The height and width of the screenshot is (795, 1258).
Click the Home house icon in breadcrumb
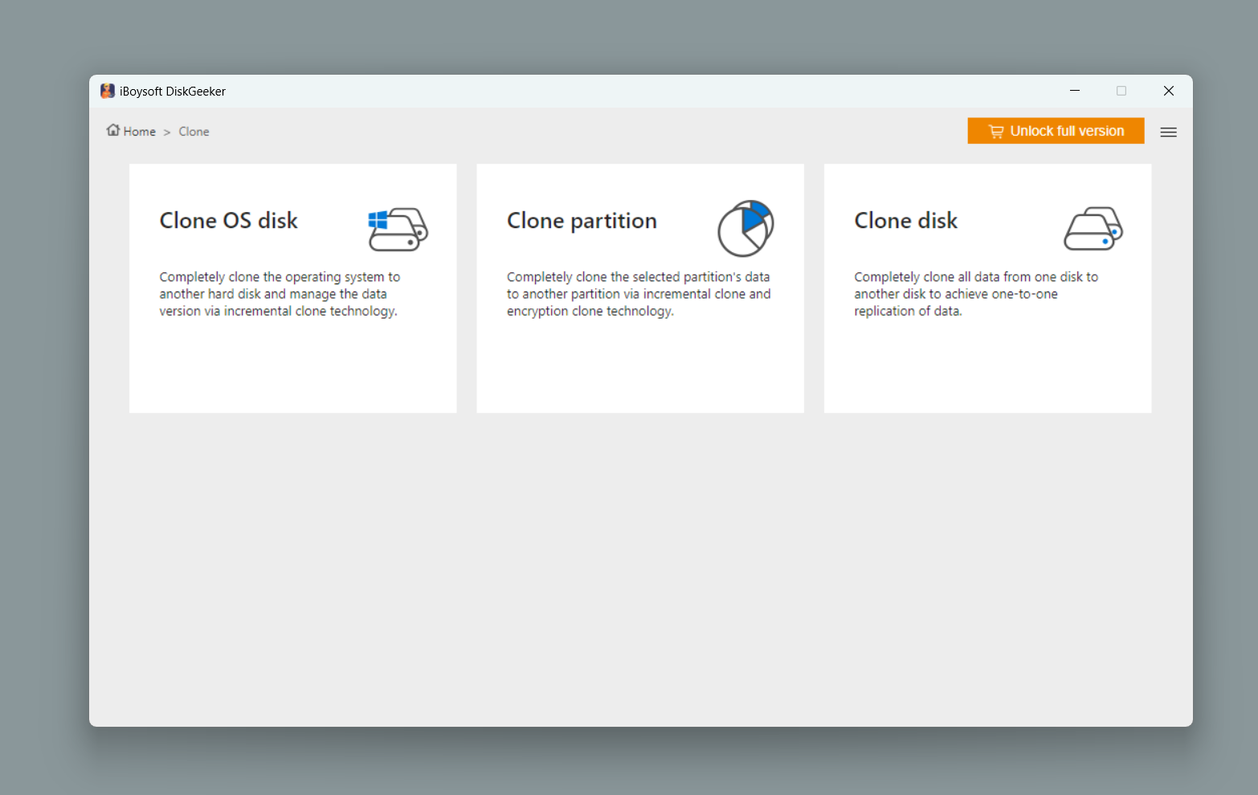pos(113,130)
